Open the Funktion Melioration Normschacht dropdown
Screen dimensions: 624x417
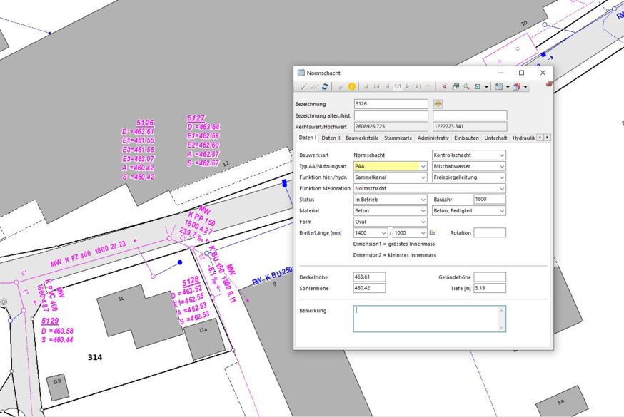point(429,188)
